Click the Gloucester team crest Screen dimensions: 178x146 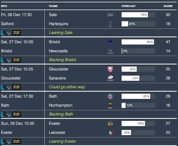pyautogui.click(x=110, y=69)
